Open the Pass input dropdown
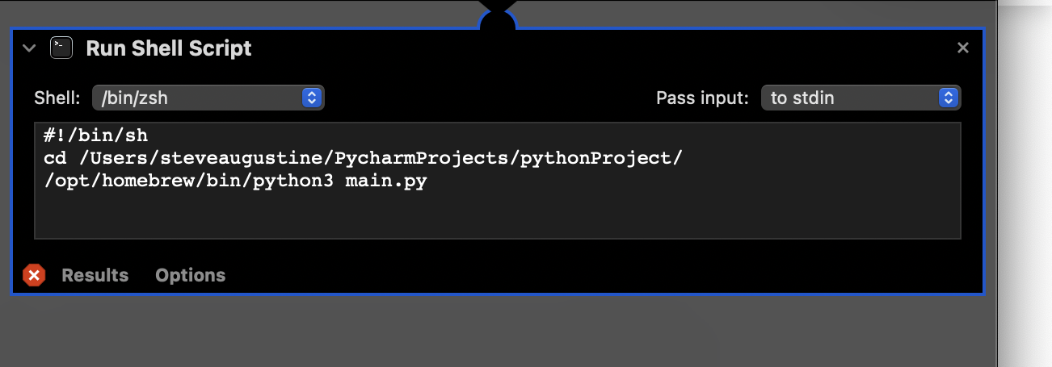 point(861,98)
